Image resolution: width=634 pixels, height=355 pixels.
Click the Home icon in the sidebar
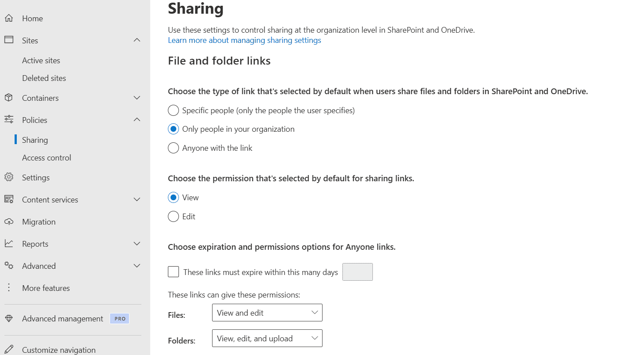(9, 18)
